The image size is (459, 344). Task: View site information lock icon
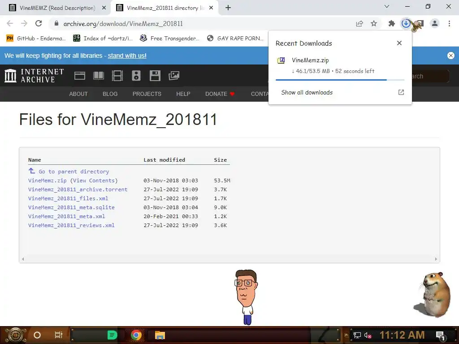[56, 23]
